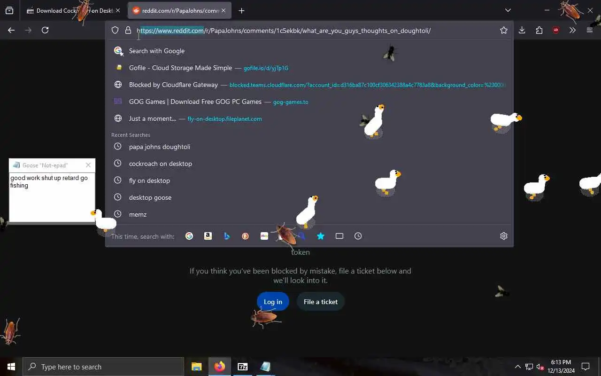Select the Just a moment fileplanet suggestion
The image size is (601, 376).
(x=309, y=118)
